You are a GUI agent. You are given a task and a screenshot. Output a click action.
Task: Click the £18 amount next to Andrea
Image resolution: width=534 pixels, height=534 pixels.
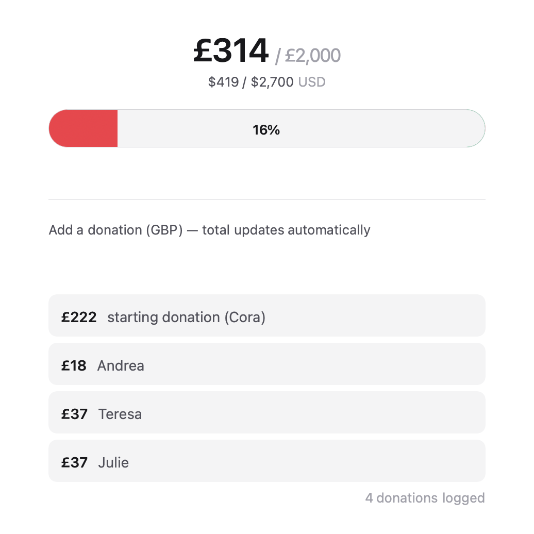74,366
